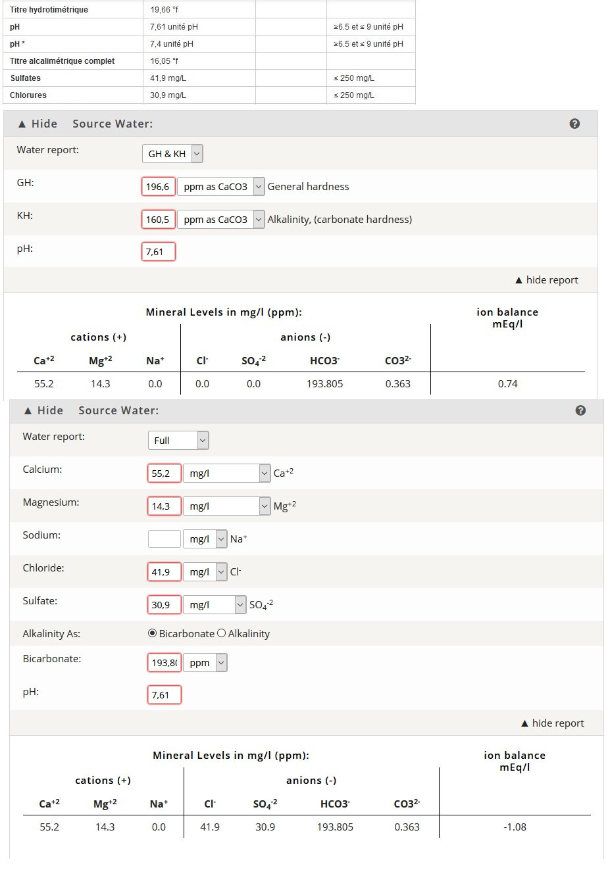Focus the Sulfate input field 30,9
This screenshot has height=870, width=610.
point(165,604)
